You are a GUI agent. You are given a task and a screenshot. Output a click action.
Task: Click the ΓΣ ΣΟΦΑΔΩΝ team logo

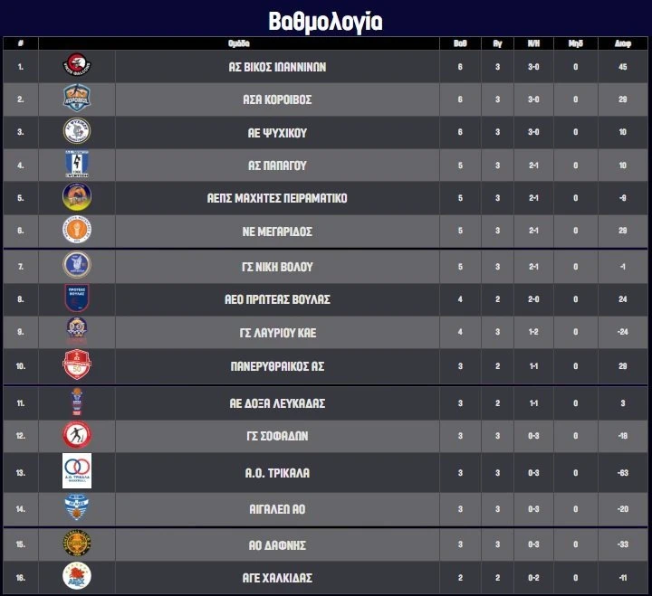click(77, 435)
